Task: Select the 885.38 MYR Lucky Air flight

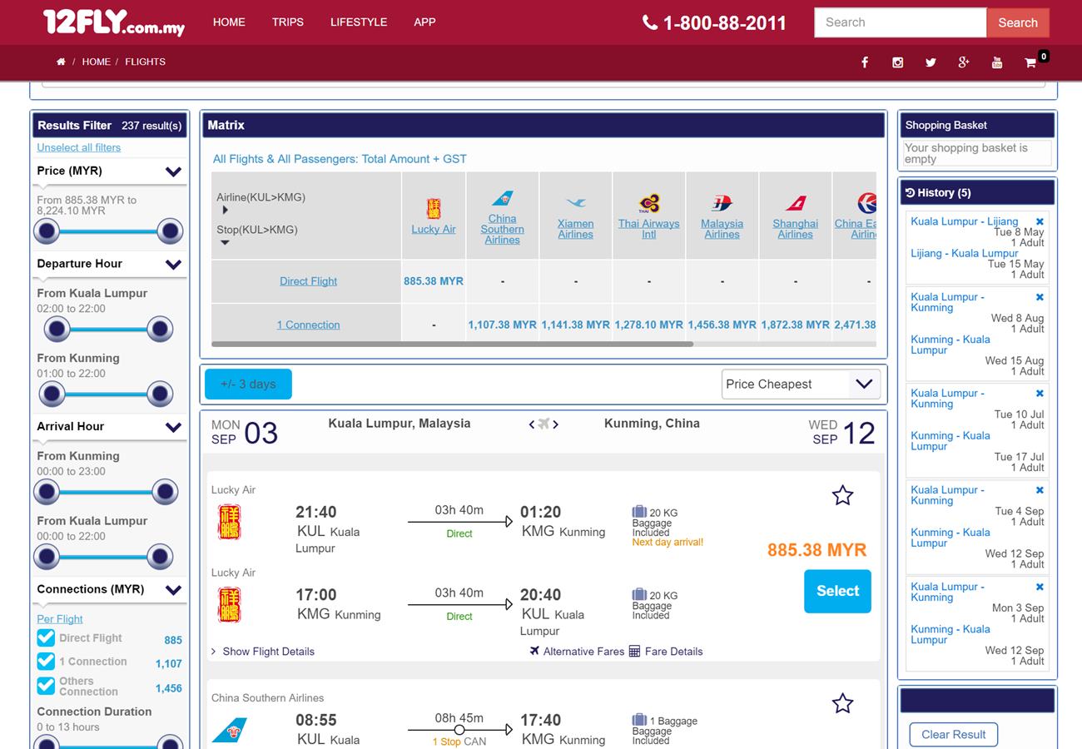Action: 837,591
